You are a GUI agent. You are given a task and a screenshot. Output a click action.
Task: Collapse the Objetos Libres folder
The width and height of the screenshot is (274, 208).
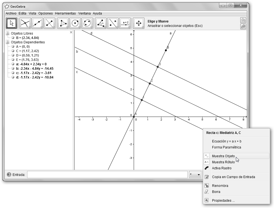point(7,33)
